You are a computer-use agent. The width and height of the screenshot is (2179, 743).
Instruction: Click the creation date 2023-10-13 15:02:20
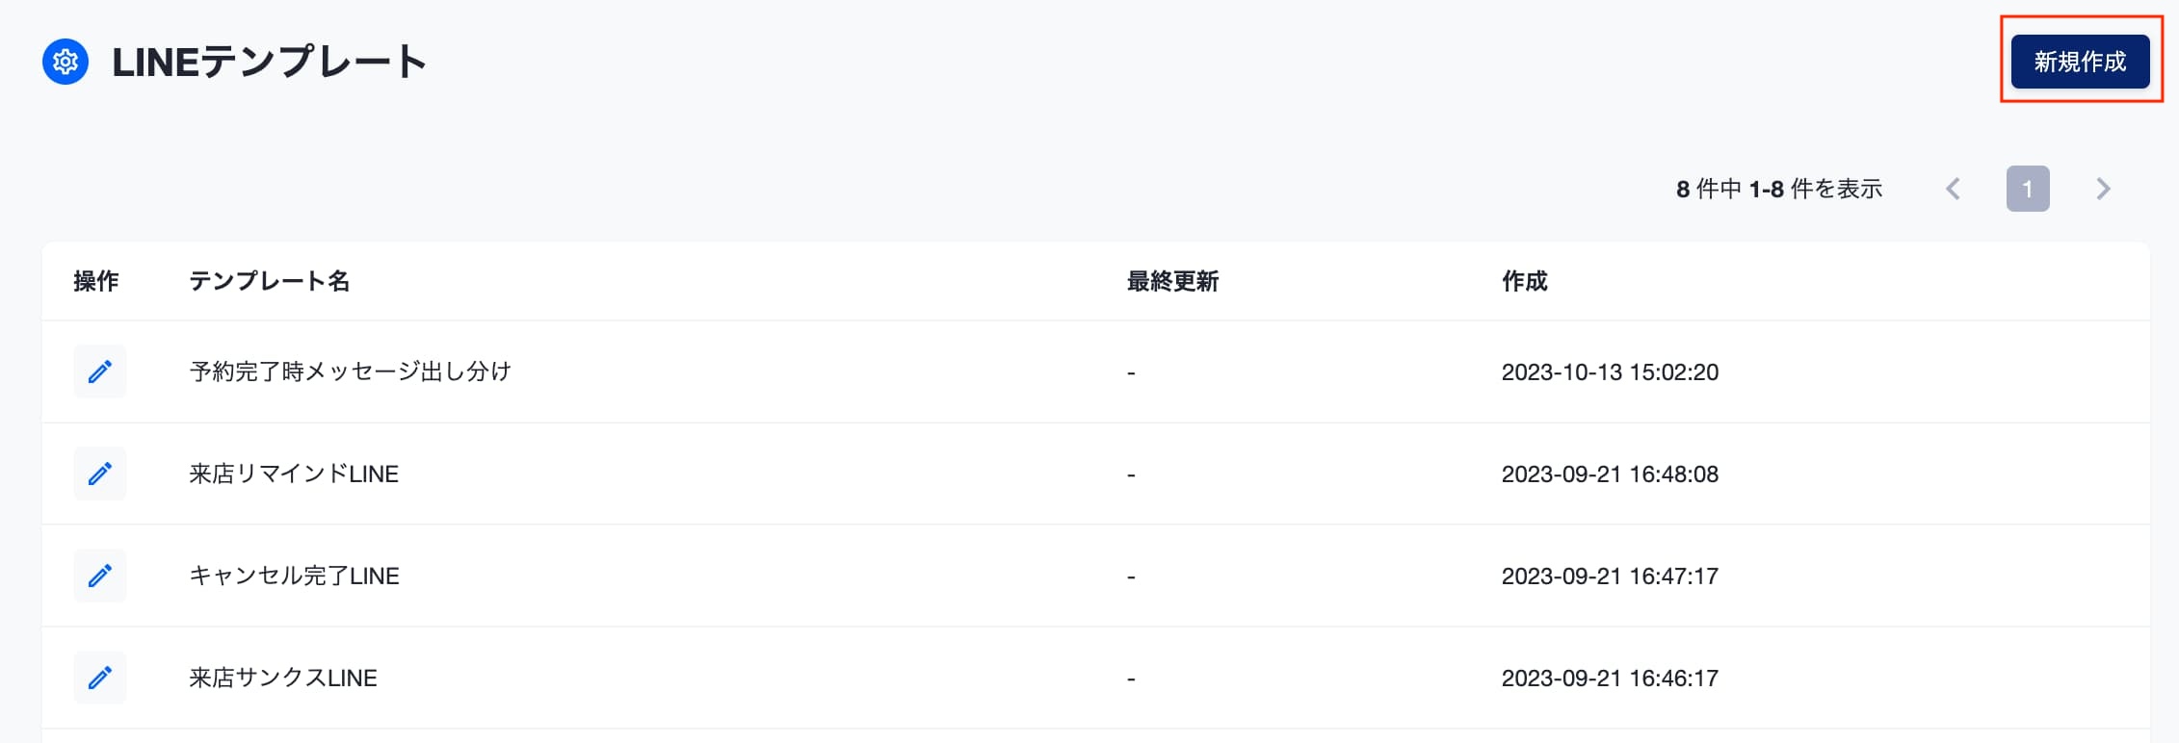[1610, 371]
